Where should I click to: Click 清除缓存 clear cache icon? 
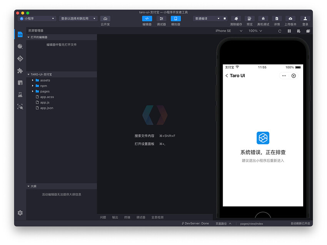pyautogui.click(x=236, y=18)
